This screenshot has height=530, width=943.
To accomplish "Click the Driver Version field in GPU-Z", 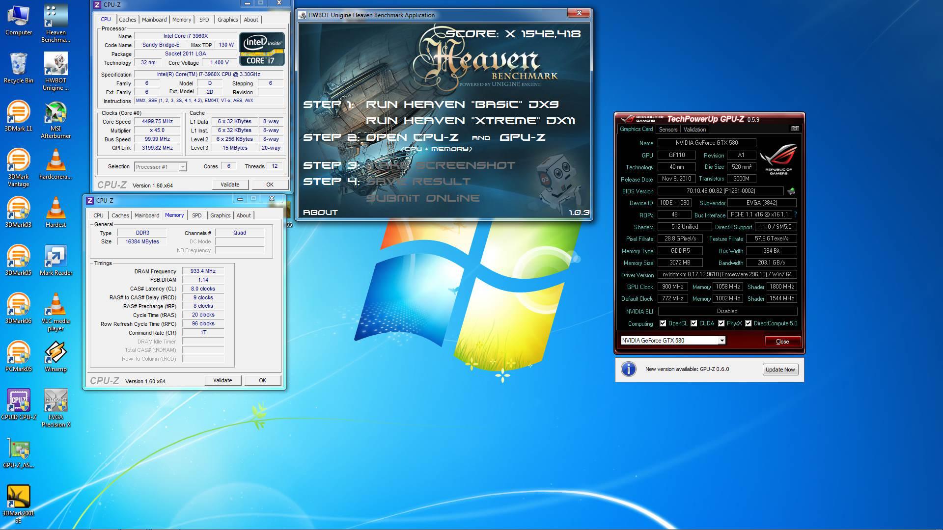I will (727, 275).
